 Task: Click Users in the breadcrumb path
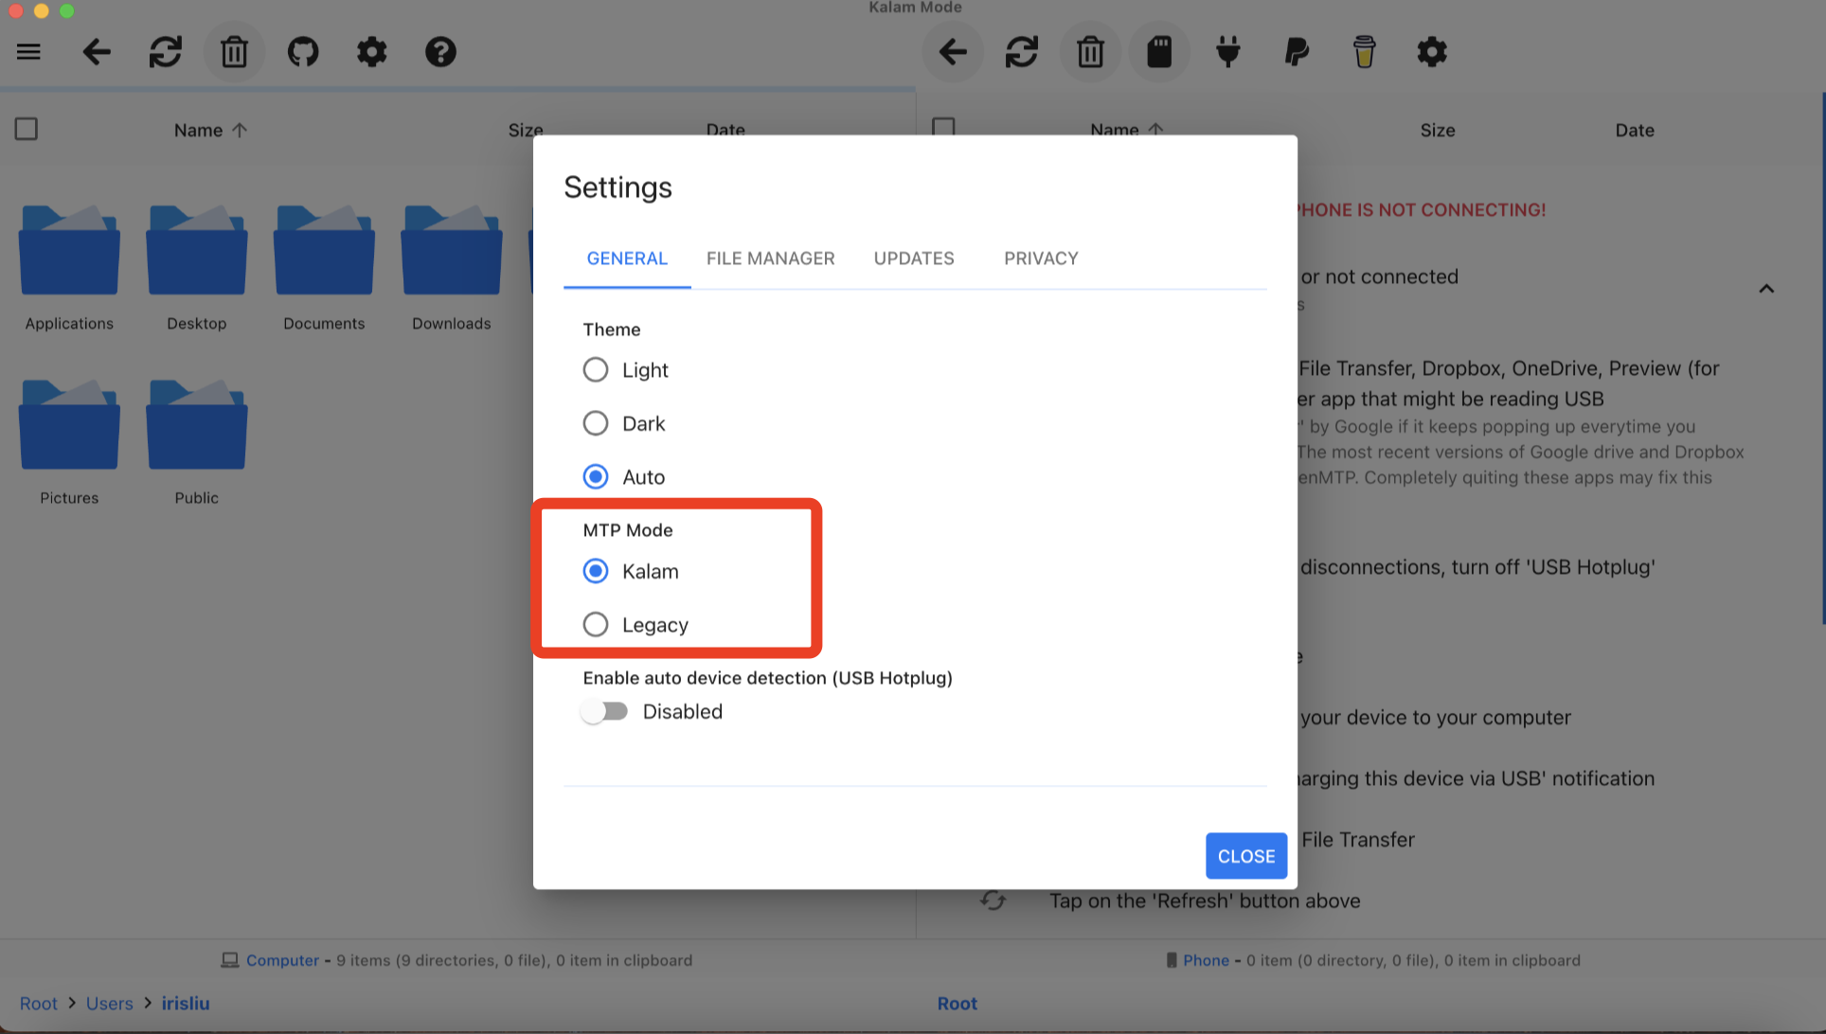[x=110, y=1004]
